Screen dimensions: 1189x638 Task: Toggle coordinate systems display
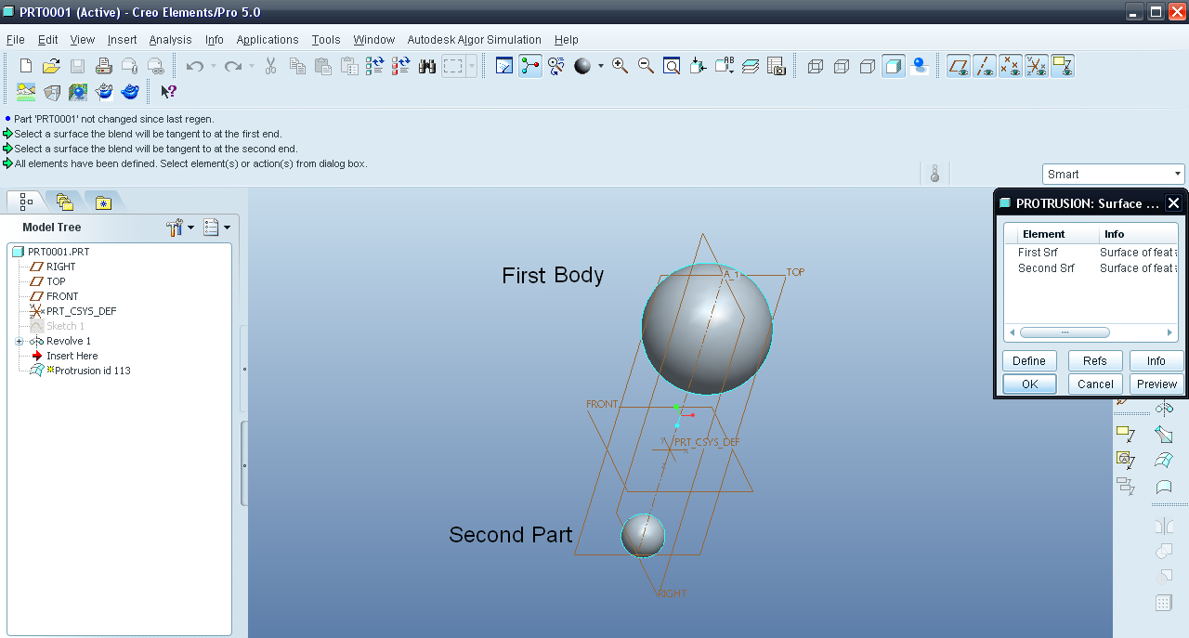point(1037,66)
